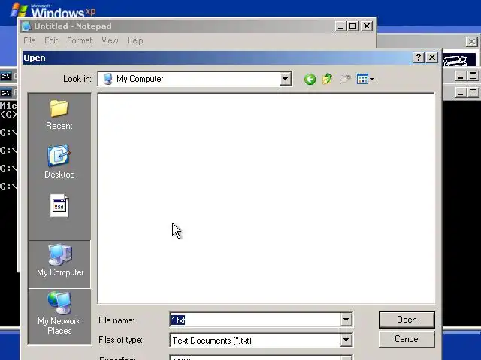
Task: Click the Cancel button
Action: pyautogui.click(x=407, y=339)
